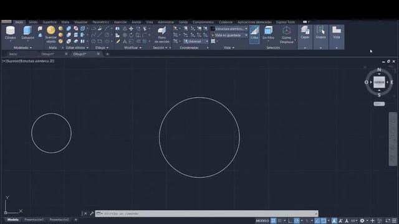Switch to the Sólido ribbon tab
This screenshot has width=399, height=224.
pos(33,22)
